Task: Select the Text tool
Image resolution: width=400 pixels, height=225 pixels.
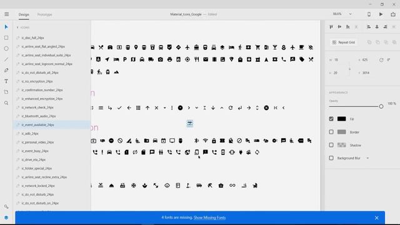Action: tap(6, 81)
